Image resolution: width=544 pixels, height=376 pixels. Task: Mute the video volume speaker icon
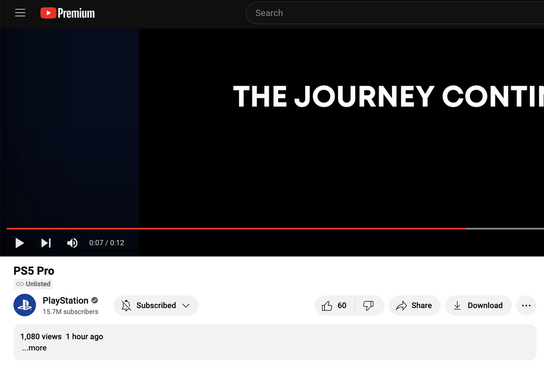point(72,243)
